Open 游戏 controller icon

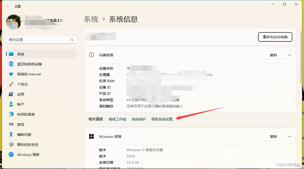(11, 124)
